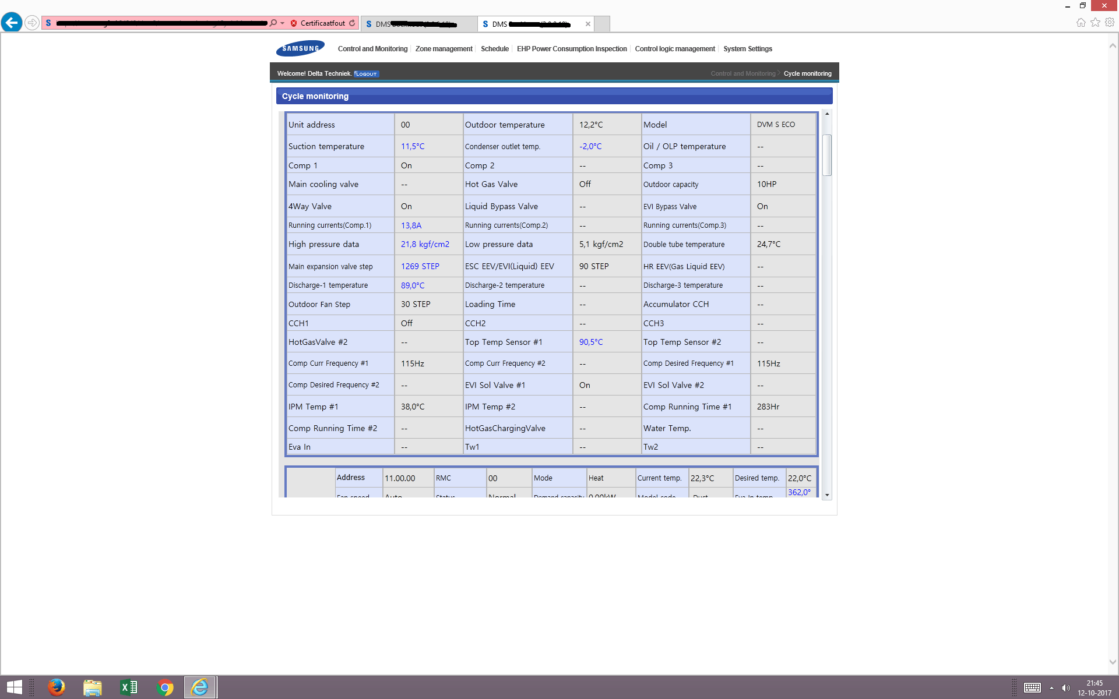Open Excel from the taskbar
The height and width of the screenshot is (699, 1119).
(129, 687)
